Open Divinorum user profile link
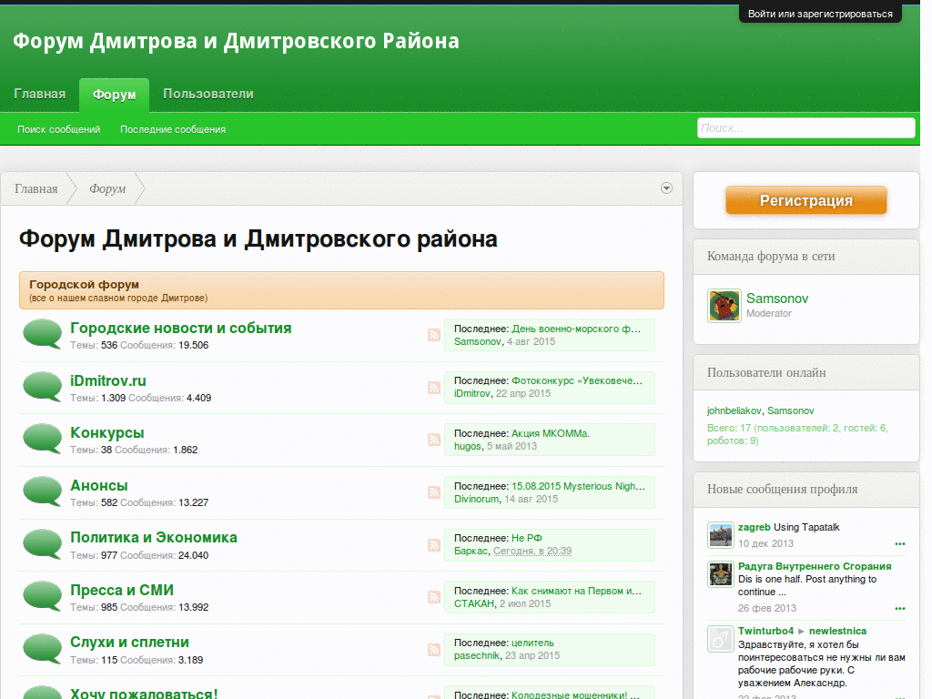932x699 pixels. 477,500
